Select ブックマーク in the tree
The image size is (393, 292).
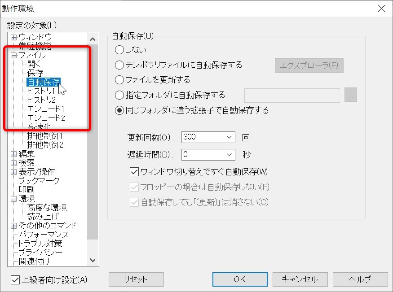[39, 181]
